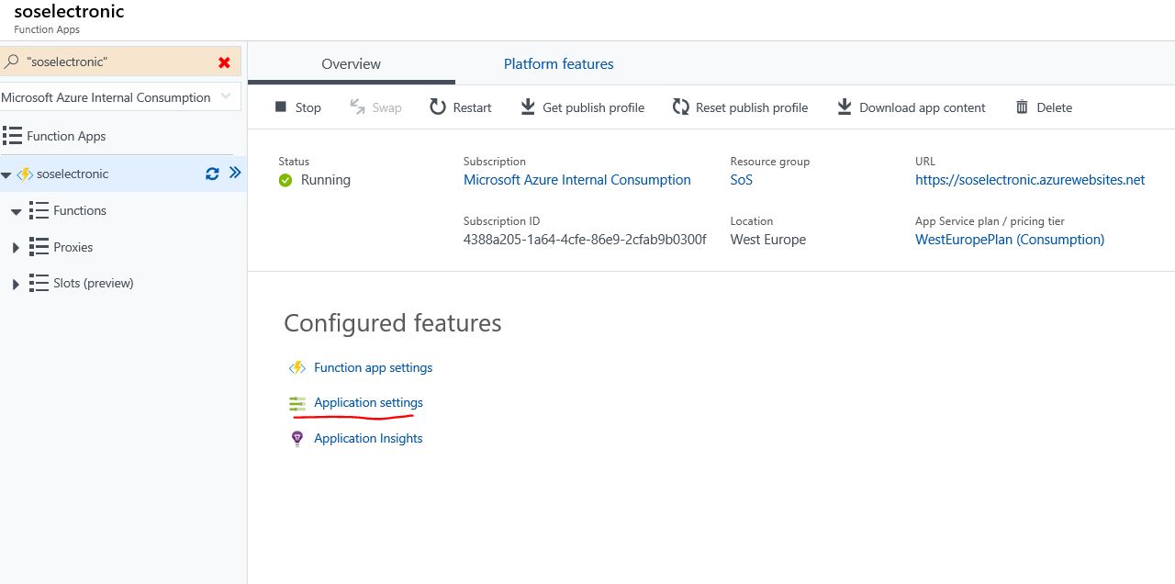Open the Function app settings lightning icon

[297, 368]
